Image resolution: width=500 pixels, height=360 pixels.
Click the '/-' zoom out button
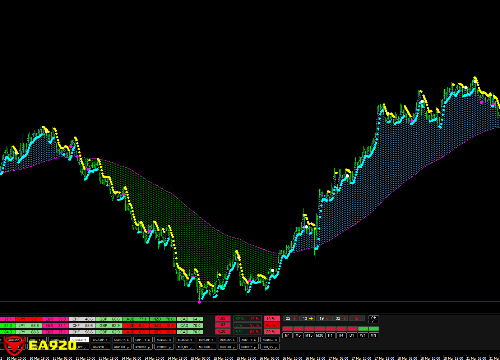pos(374,322)
